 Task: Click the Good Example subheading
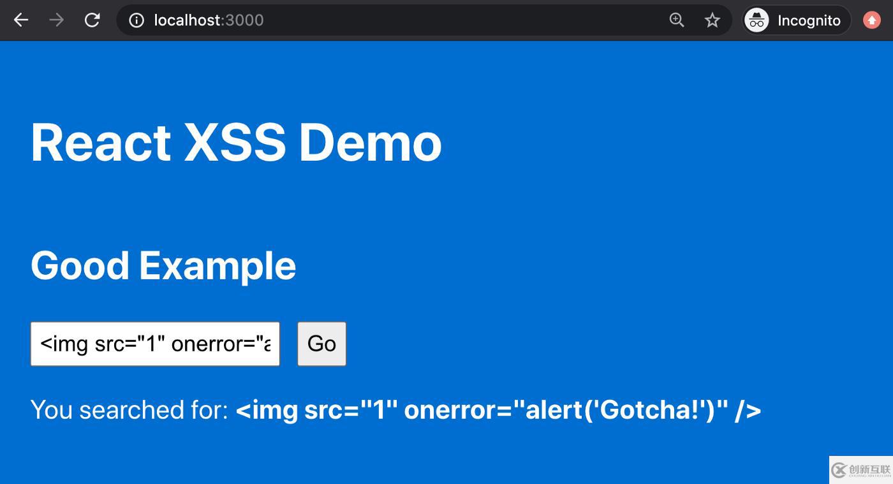(163, 265)
